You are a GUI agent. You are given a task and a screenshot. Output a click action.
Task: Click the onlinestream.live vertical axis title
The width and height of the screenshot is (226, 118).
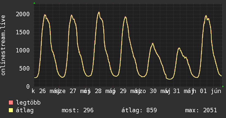pos(3,45)
